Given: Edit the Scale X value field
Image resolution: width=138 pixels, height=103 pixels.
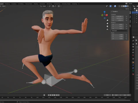Looking at the screenshot, I should pos(118,35).
